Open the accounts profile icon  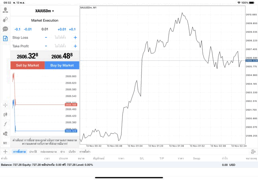[x=5, y=10]
